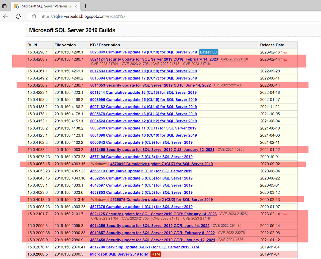This screenshot has width=321, height=259.
Task: Open 5021125 Security update GDR February 2023 link
Action: tap(153, 214)
